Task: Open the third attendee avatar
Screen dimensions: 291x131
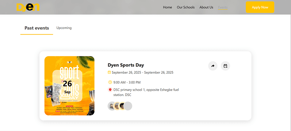Action: (122, 106)
